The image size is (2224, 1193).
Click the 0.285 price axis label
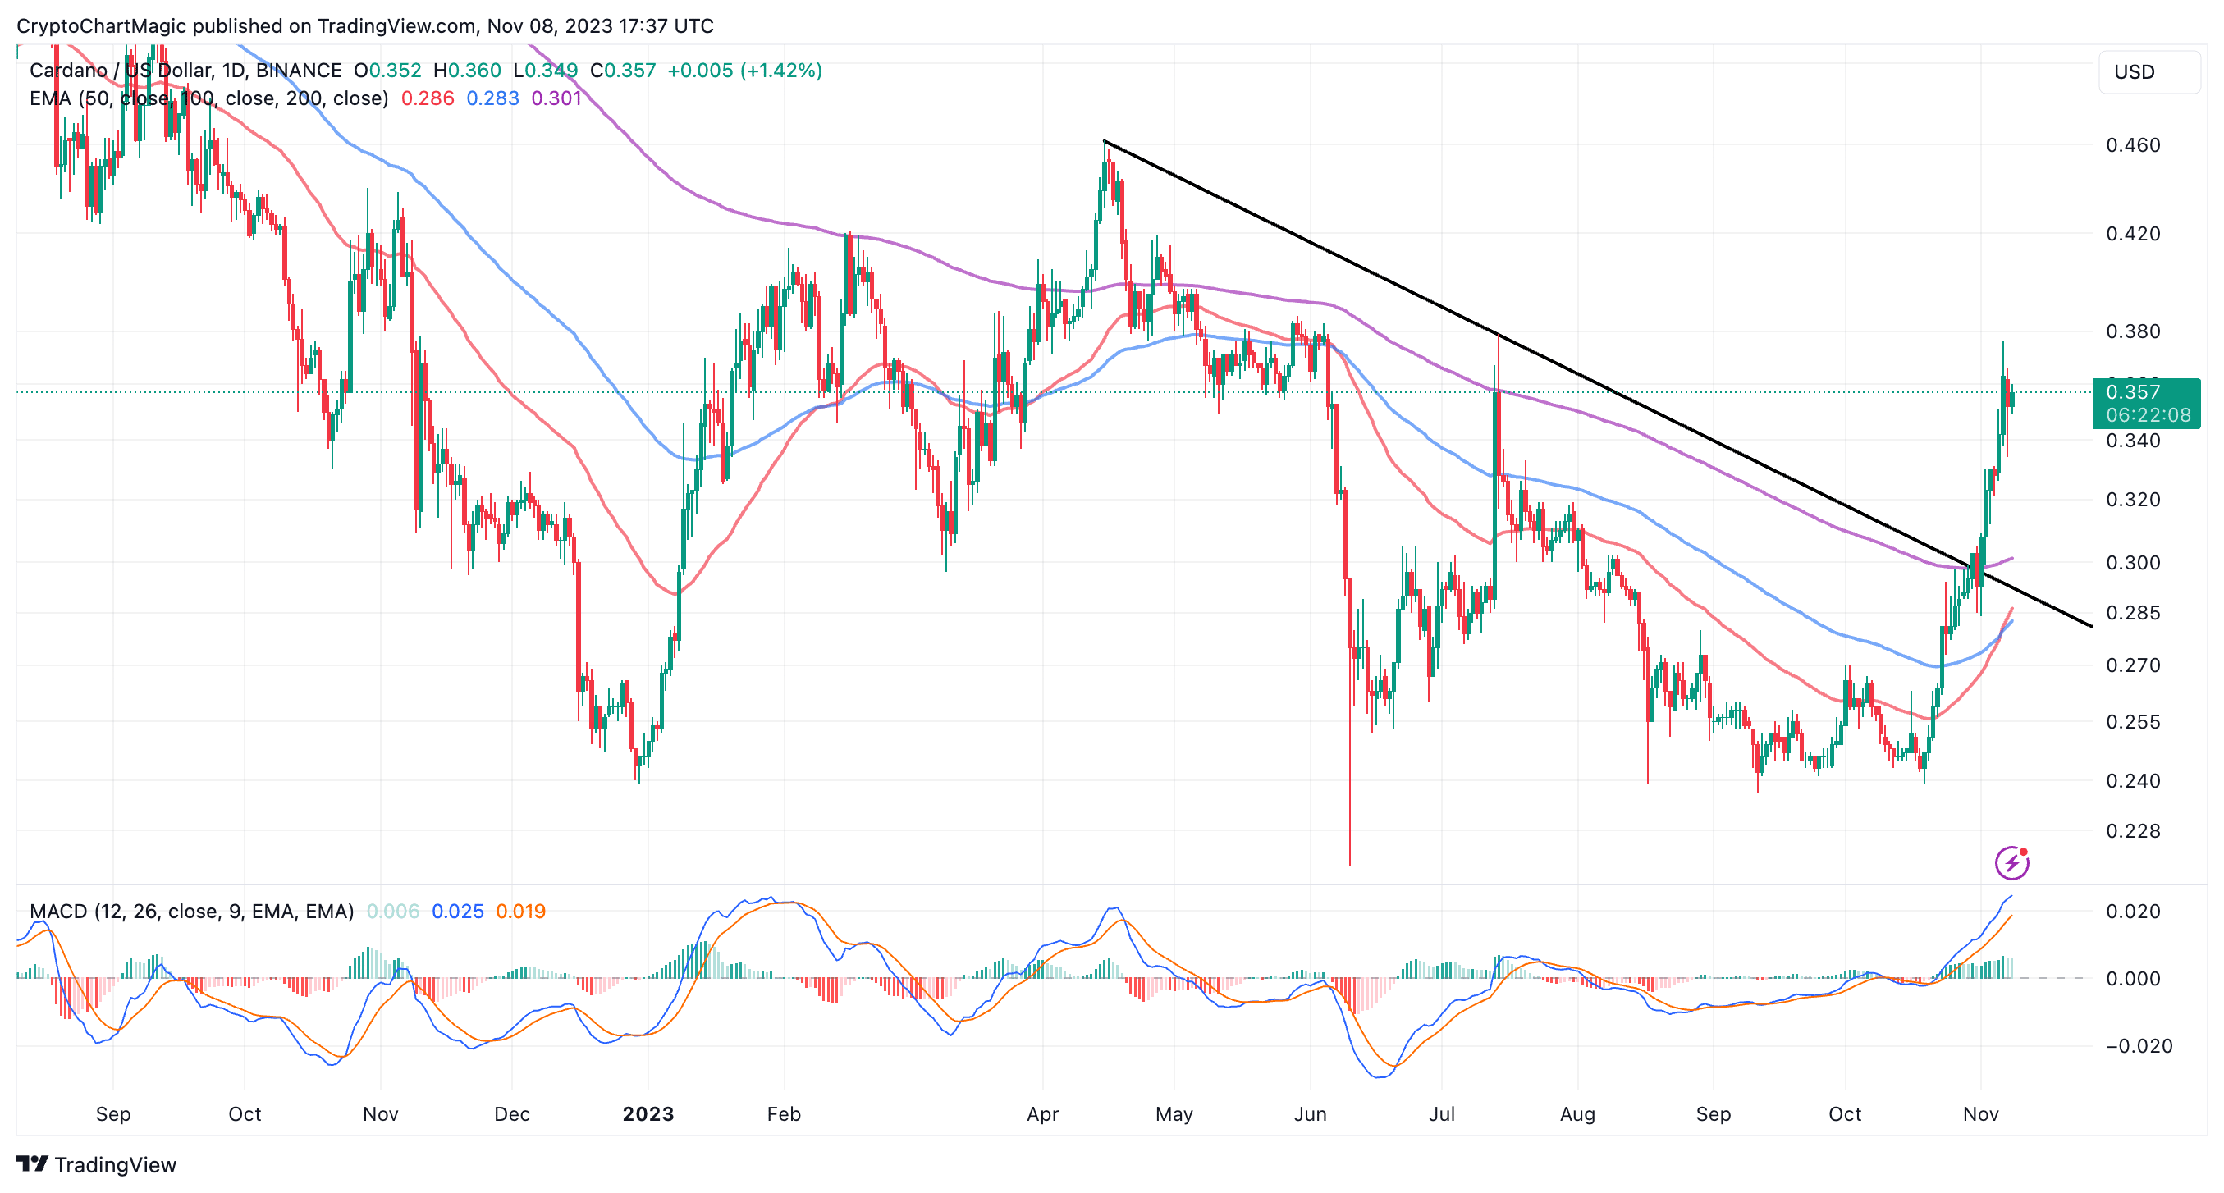coord(2132,613)
